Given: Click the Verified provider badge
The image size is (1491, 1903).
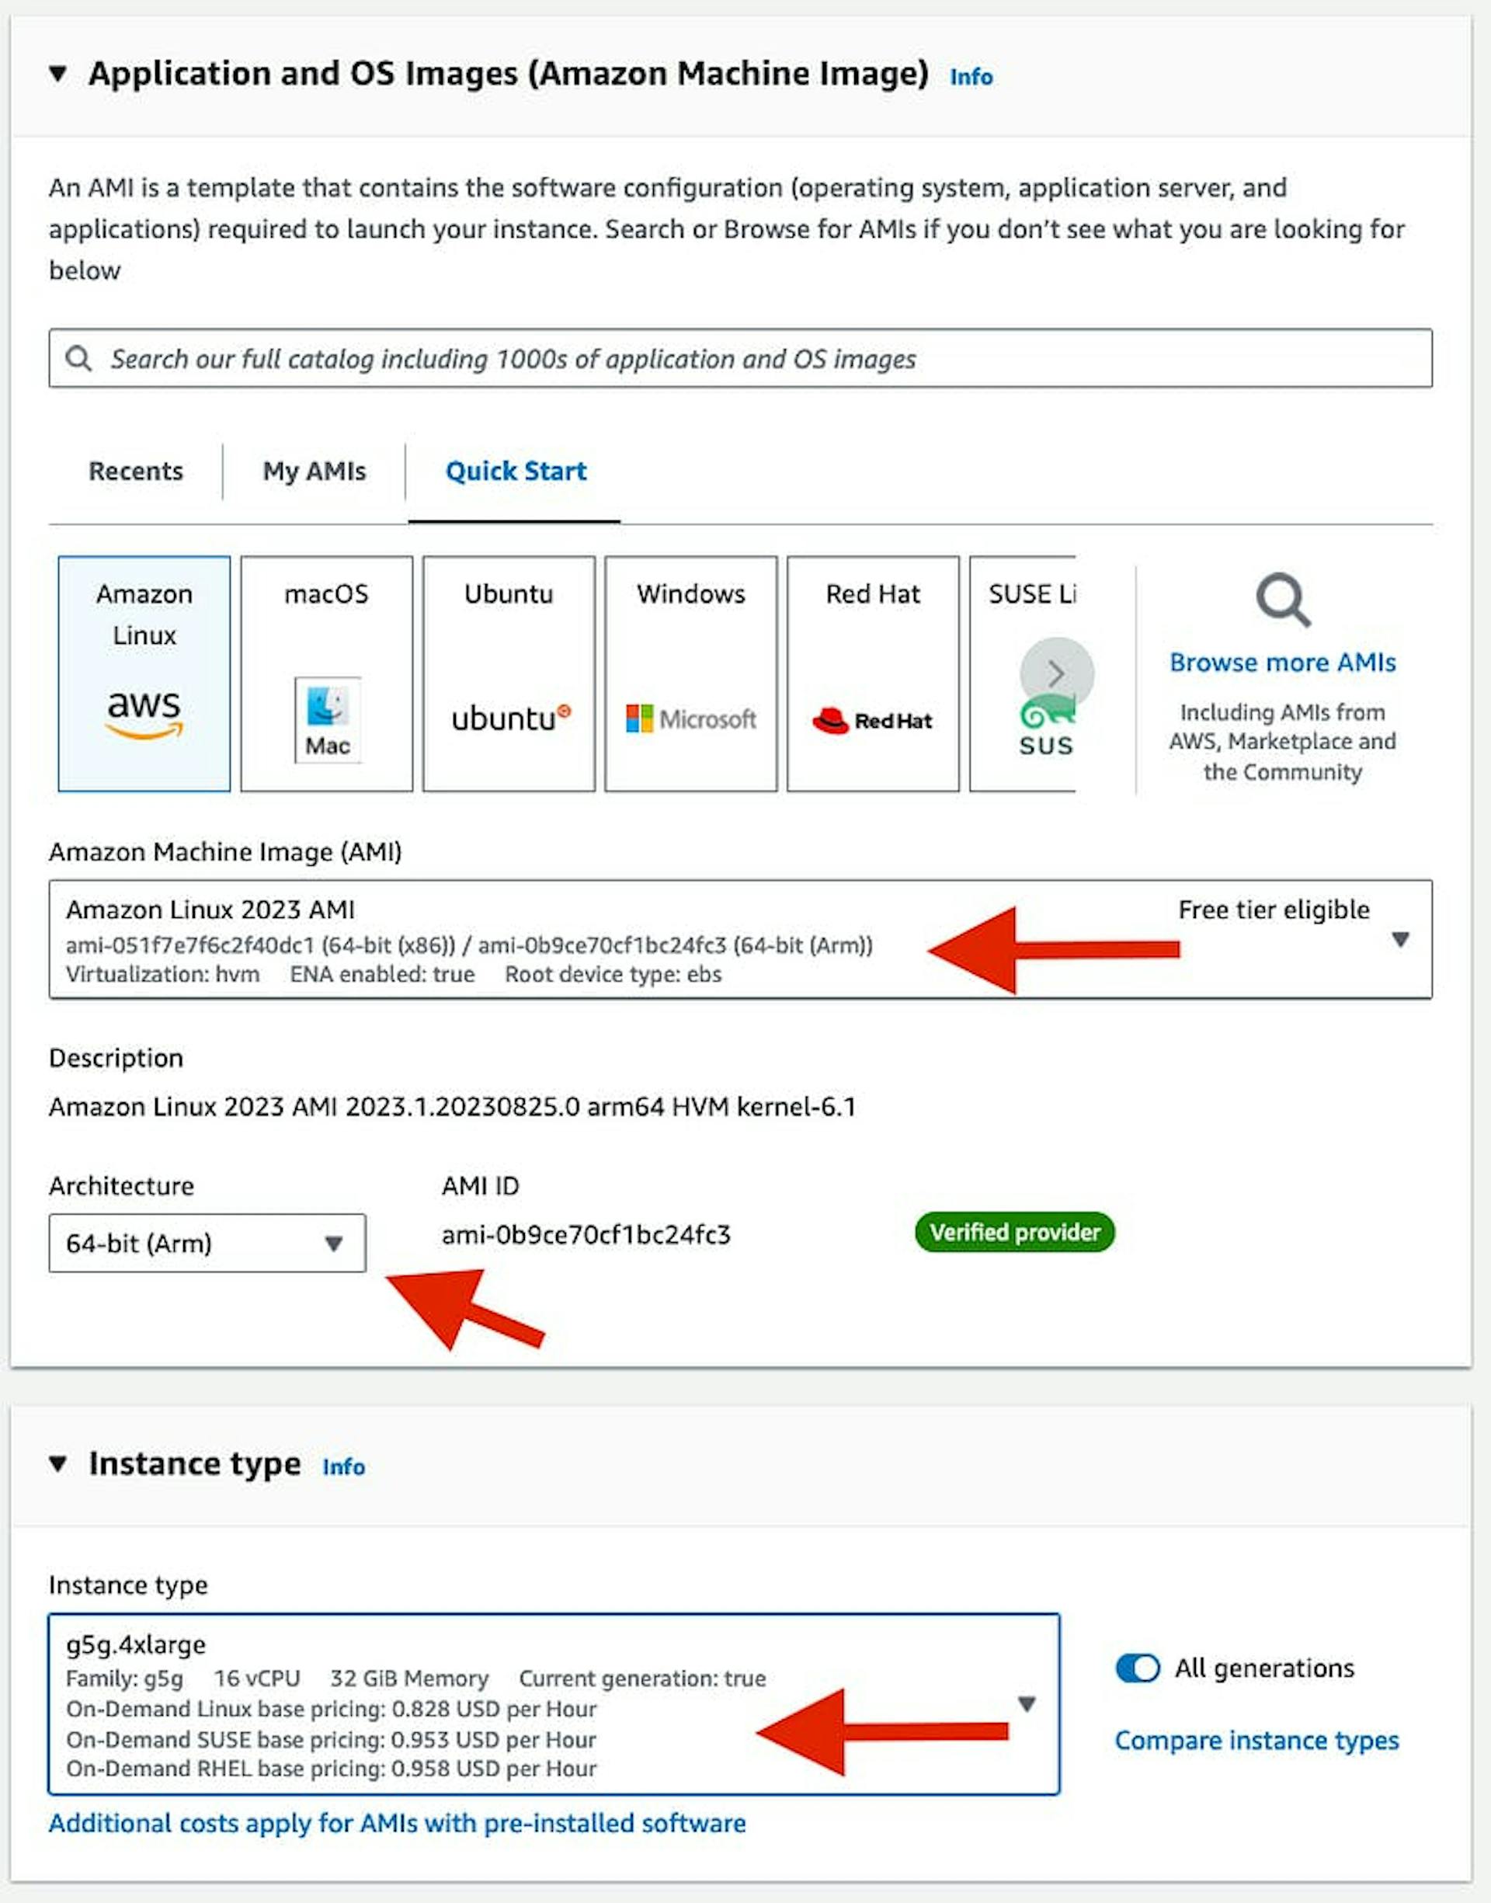Looking at the screenshot, I should (x=1014, y=1233).
